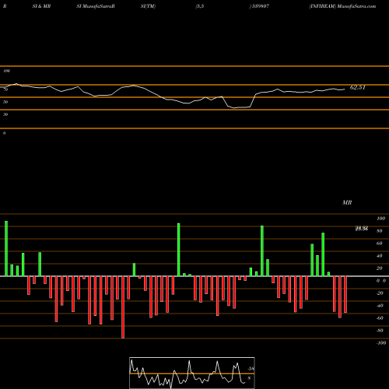Click the MR axis label -40
389x389 pixels.
[380, 306]
